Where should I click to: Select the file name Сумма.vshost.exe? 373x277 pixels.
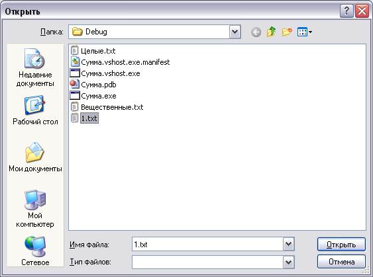(x=111, y=73)
